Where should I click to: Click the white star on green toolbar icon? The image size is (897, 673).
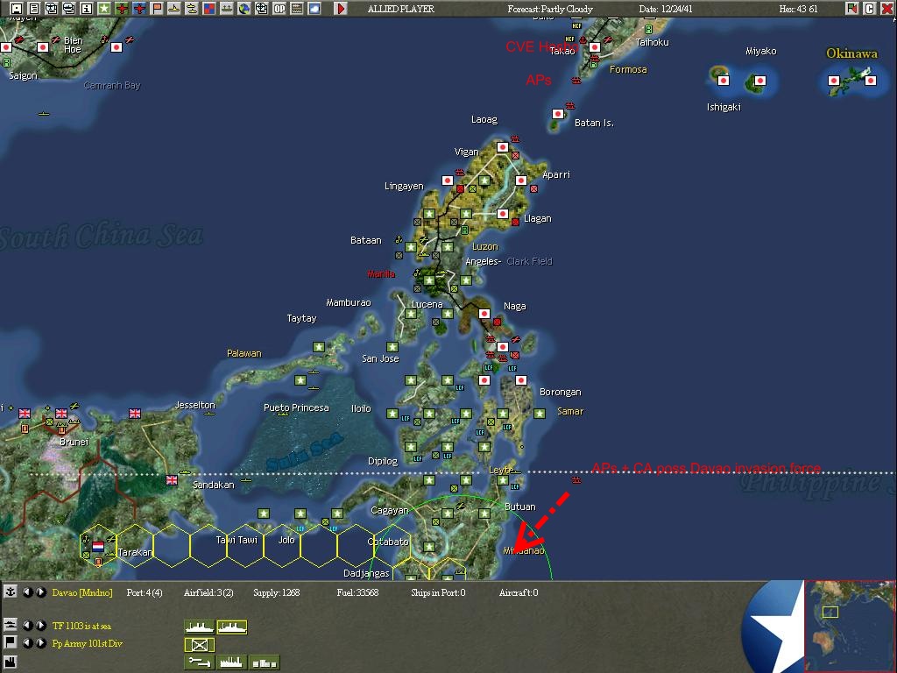tap(103, 9)
